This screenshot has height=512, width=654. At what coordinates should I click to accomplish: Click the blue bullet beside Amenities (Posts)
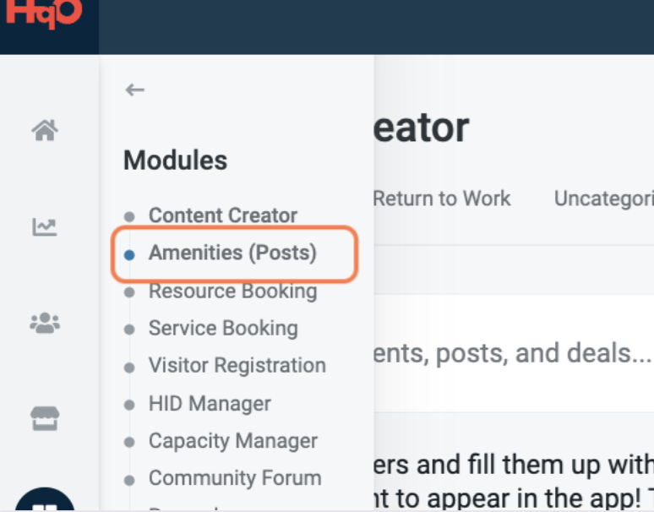tap(128, 253)
